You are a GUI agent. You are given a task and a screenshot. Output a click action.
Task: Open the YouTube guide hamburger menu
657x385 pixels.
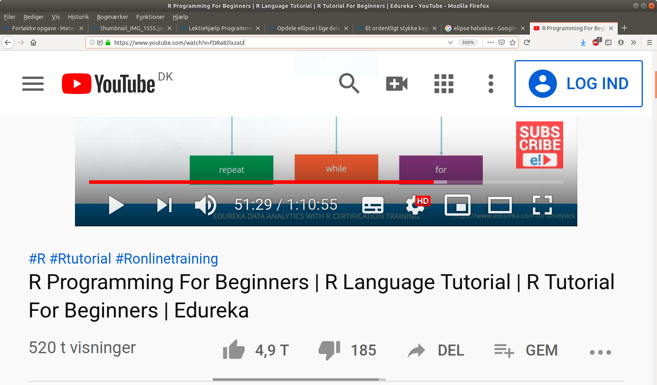tap(33, 84)
